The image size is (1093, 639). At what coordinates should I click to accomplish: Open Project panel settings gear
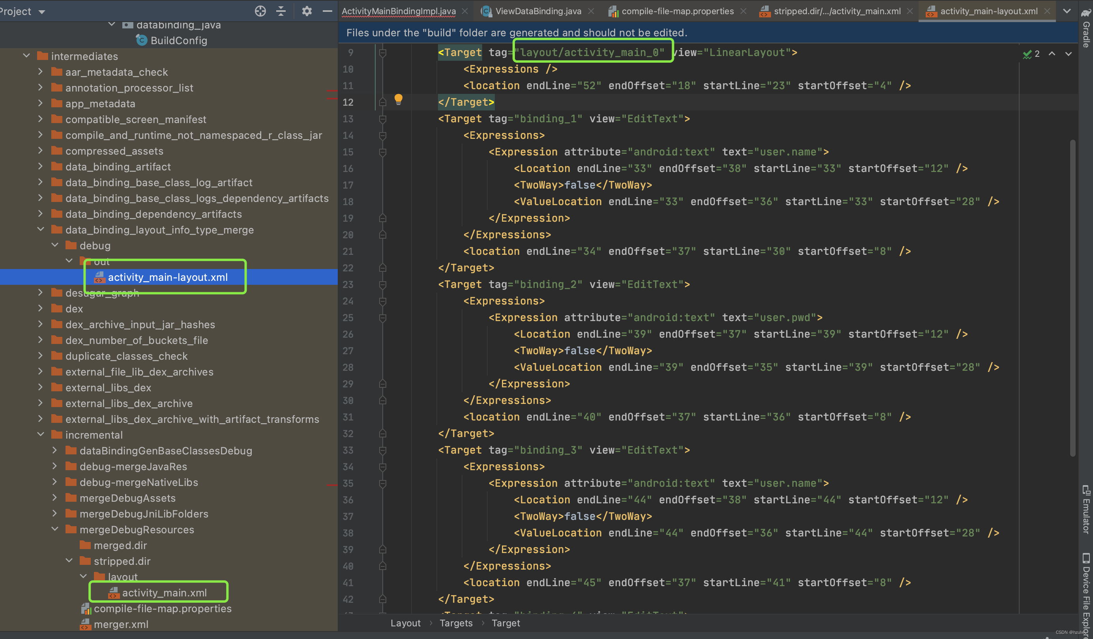point(307,11)
